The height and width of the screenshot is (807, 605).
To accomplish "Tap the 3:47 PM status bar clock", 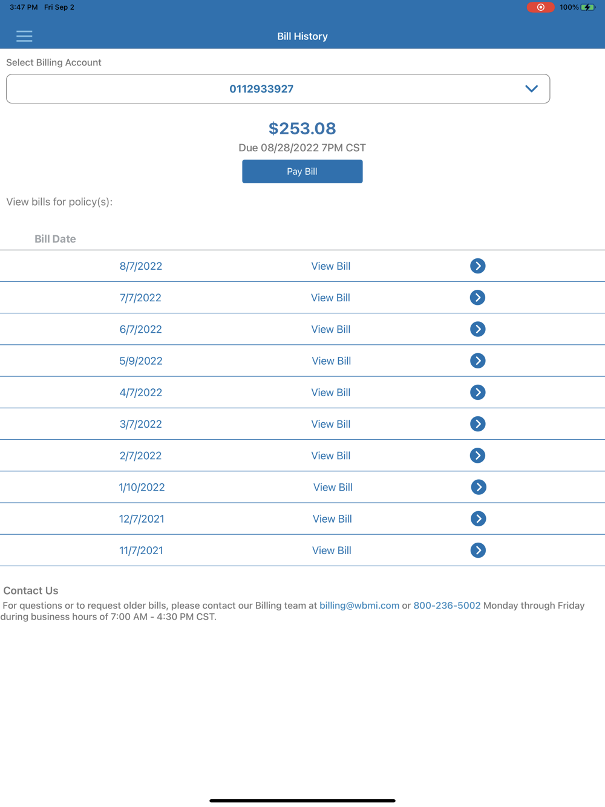I will click(x=24, y=7).
